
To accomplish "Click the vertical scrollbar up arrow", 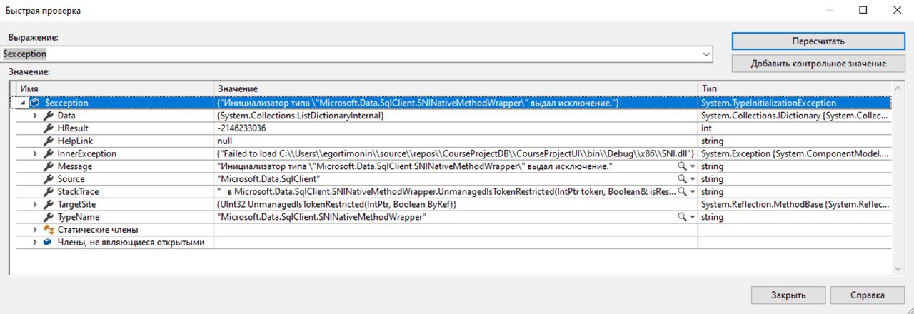I will (898, 88).
